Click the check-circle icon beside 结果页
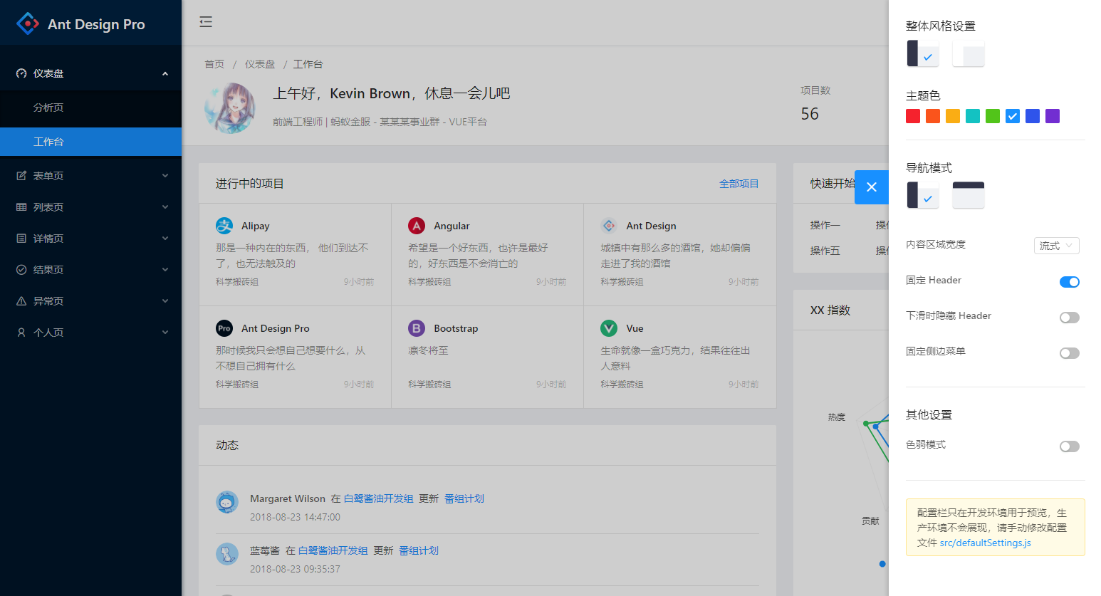Viewport: 1101px width, 596px height. (x=21, y=270)
